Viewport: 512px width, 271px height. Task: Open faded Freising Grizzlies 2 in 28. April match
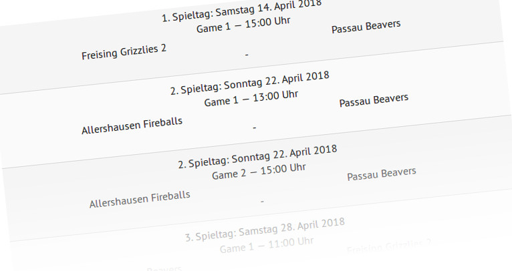[x=389, y=247]
